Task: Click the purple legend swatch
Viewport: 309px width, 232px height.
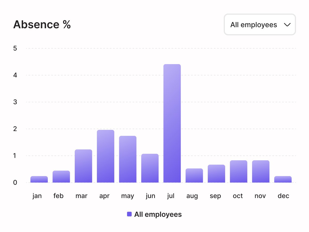Action: [130, 214]
